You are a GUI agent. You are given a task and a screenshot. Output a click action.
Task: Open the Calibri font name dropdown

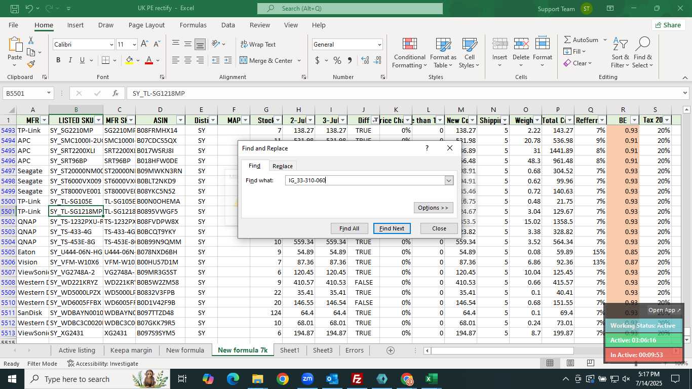tap(111, 45)
